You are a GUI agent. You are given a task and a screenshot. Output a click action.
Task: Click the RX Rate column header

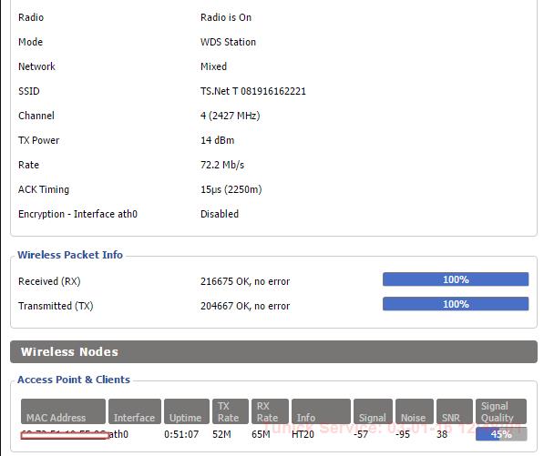[270, 411]
